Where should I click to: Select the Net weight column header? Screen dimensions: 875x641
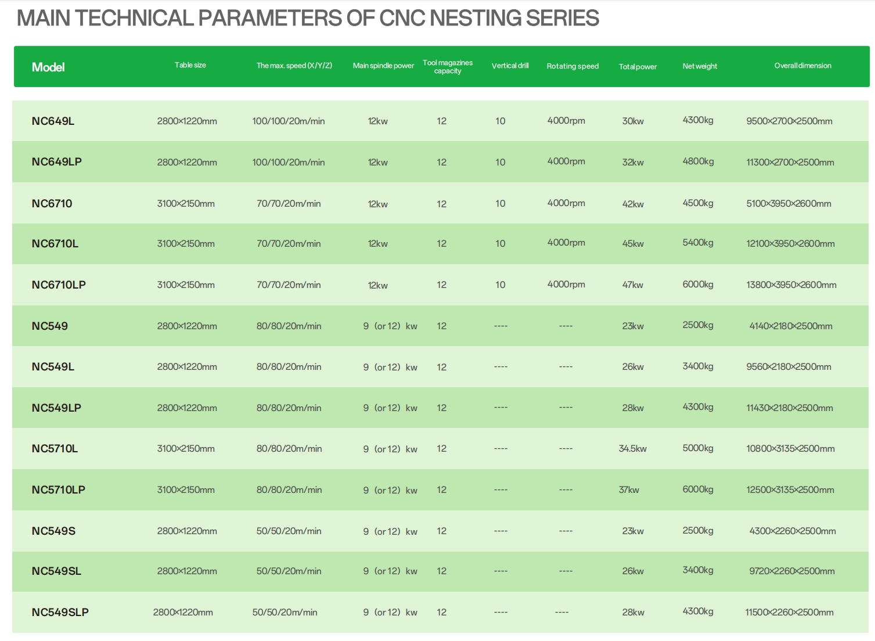(700, 66)
